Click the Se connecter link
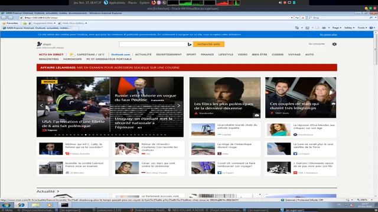Viewport: 378px width, 212px height. coord(317,44)
